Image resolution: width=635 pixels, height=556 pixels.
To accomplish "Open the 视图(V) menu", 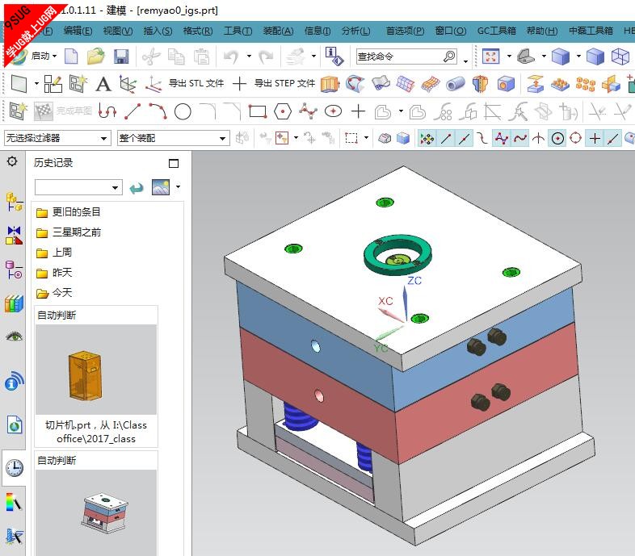I will 118,31.
